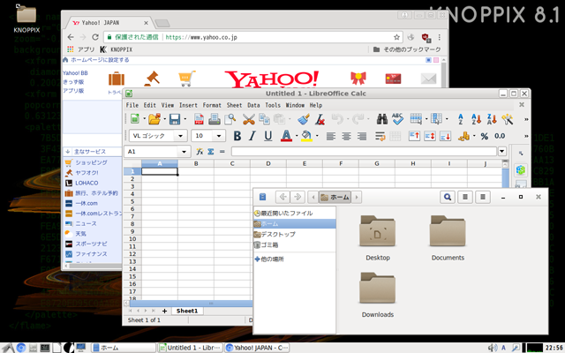This screenshot has width=565, height=353.
Task: Open the Format menu in Calc
Action: coord(212,105)
